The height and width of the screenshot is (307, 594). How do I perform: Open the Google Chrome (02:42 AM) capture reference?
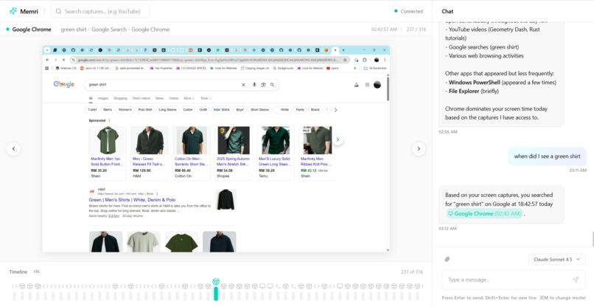(484, 214)
